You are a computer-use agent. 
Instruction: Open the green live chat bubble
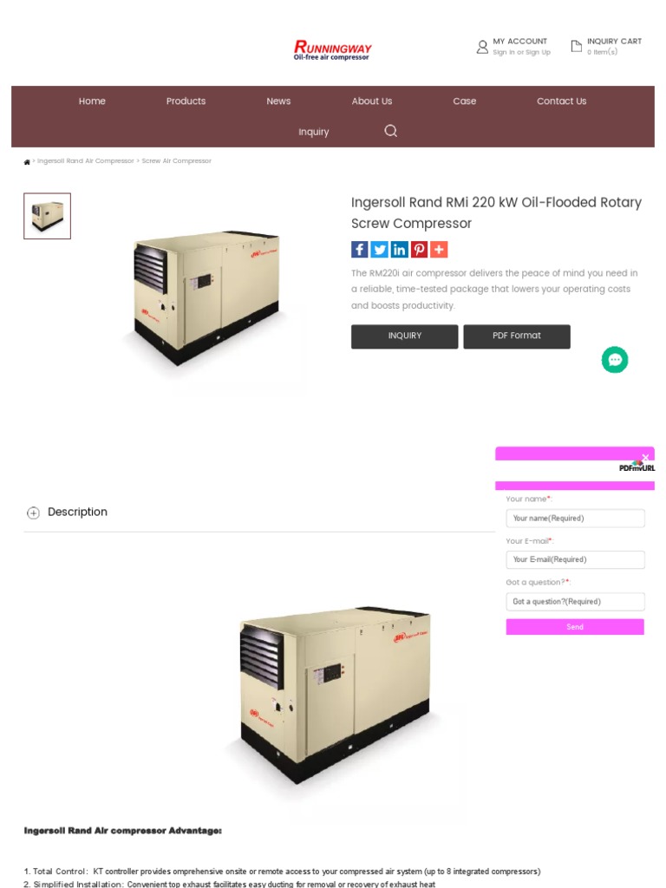[615, 360]
